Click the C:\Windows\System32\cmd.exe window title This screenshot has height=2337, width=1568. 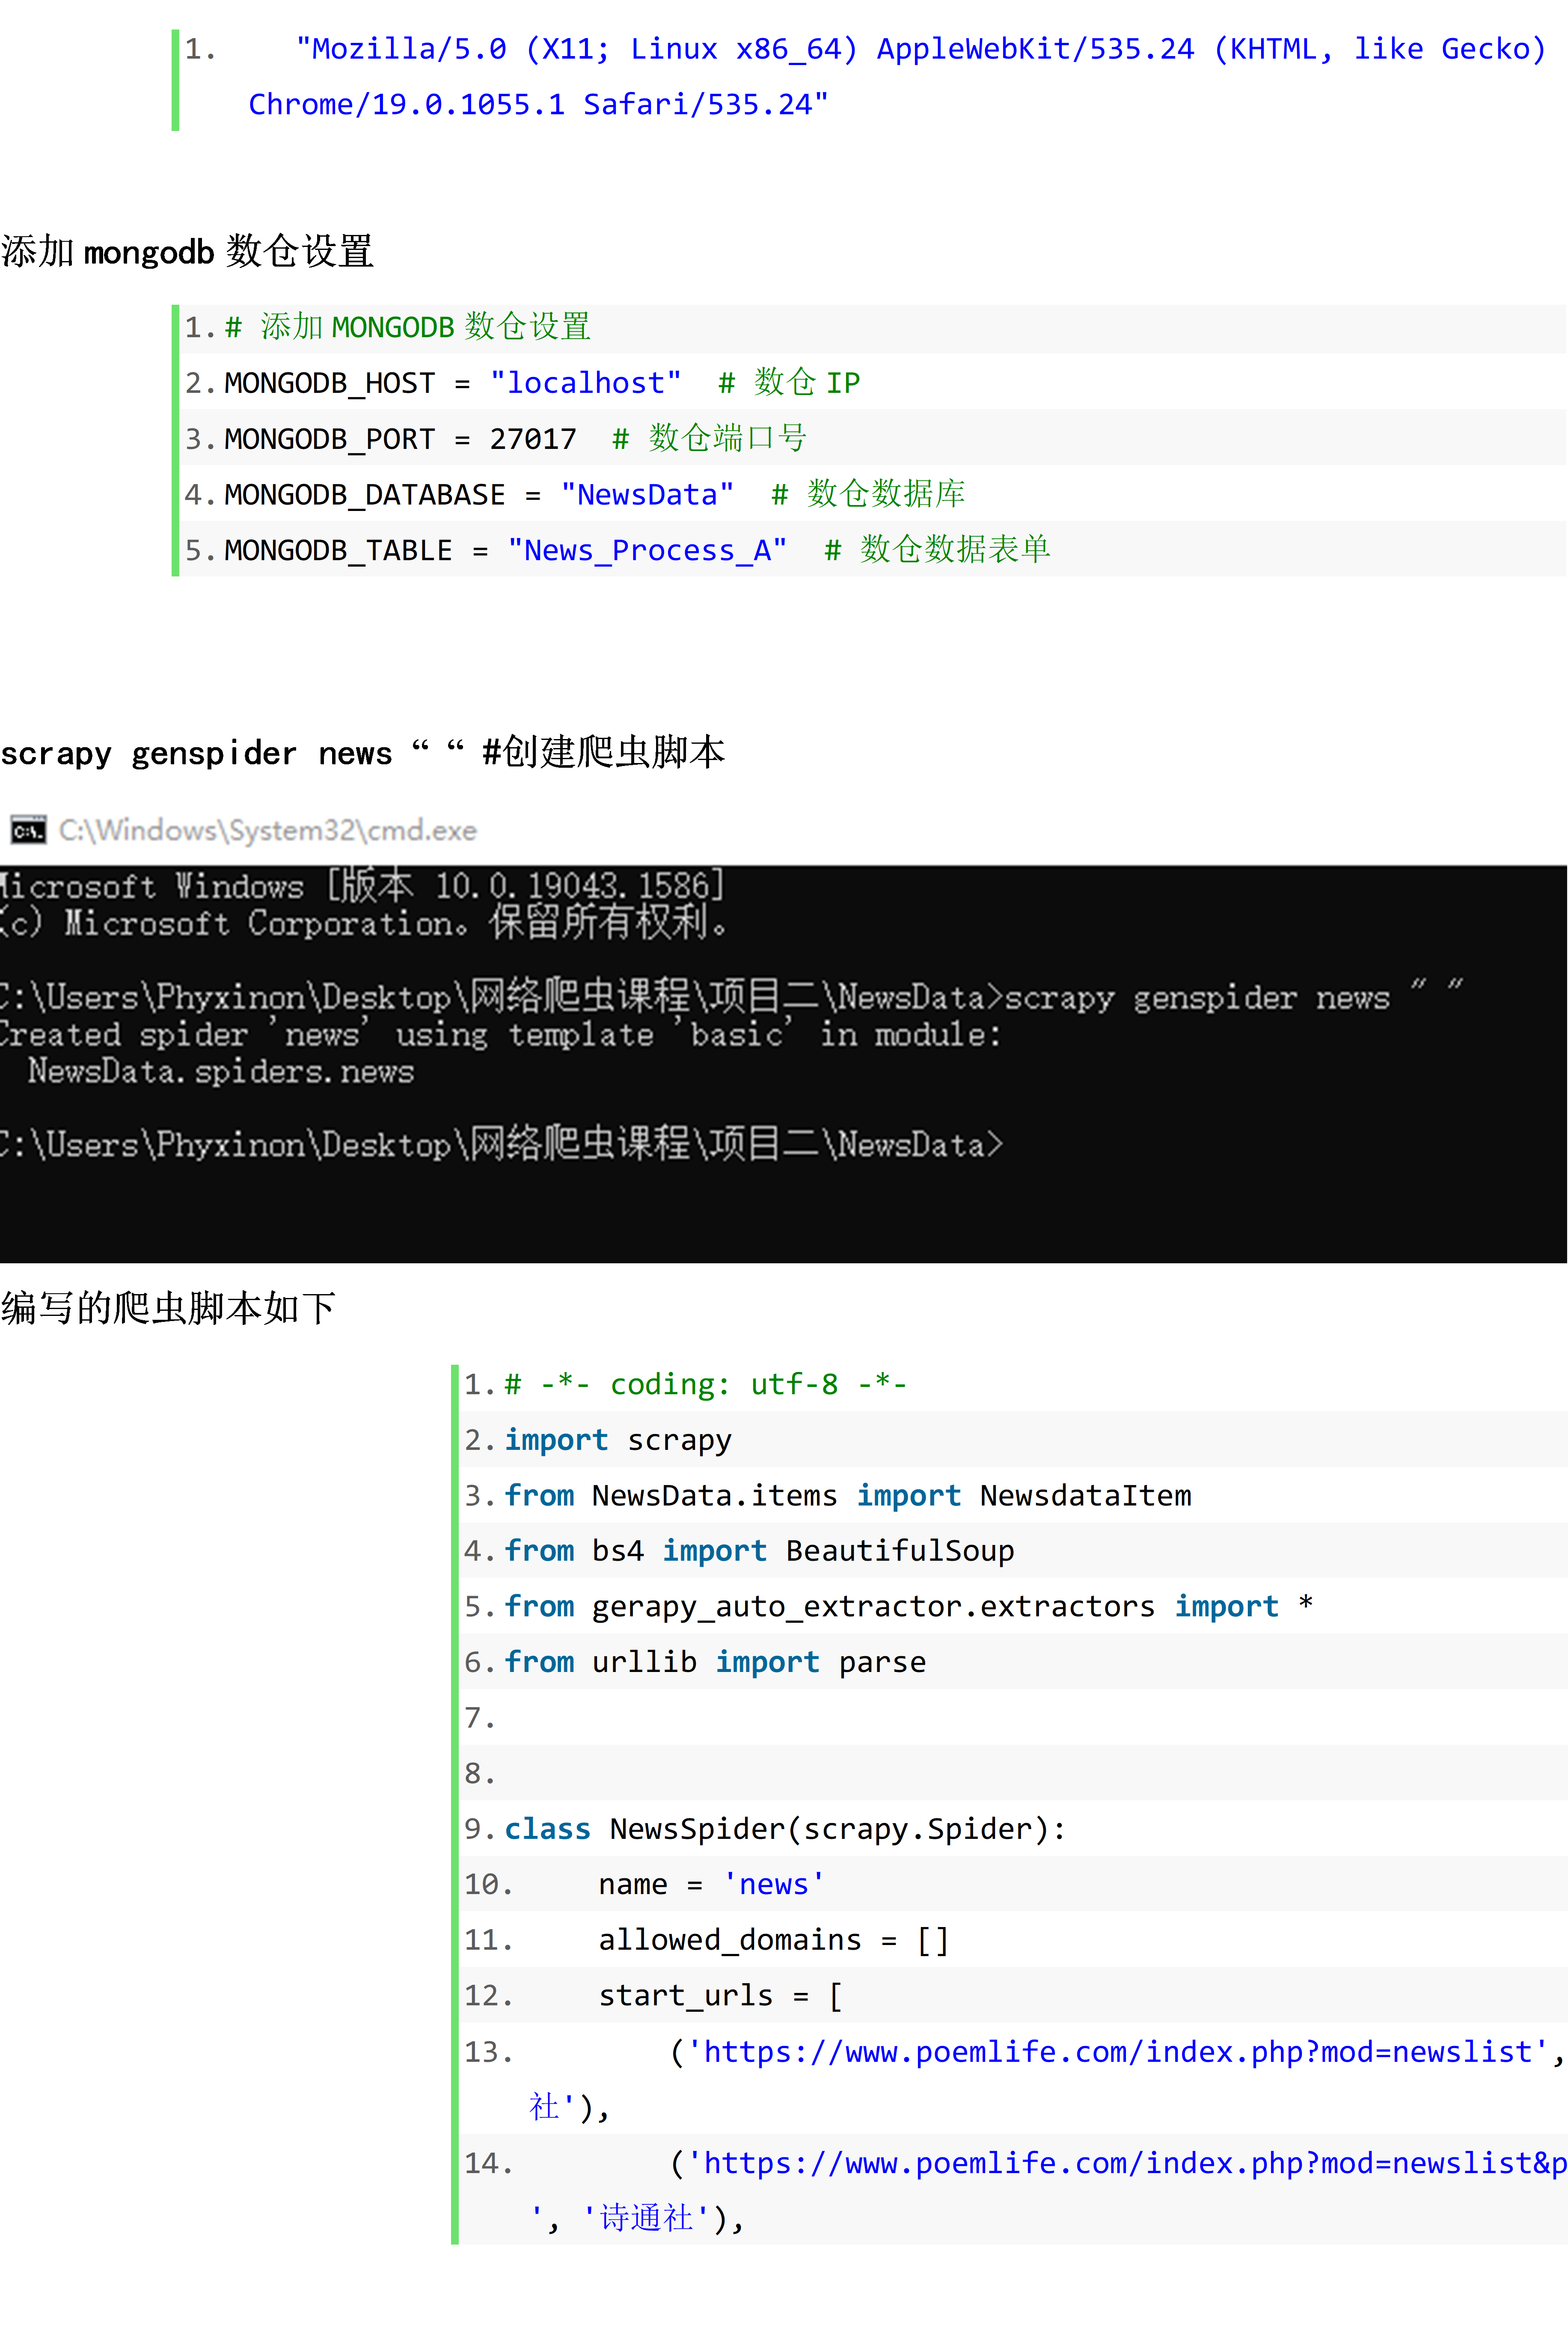tap(267, 830)
